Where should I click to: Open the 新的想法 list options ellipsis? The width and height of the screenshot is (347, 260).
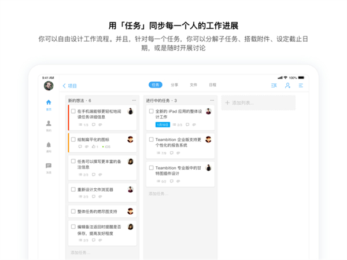point(134,100)
